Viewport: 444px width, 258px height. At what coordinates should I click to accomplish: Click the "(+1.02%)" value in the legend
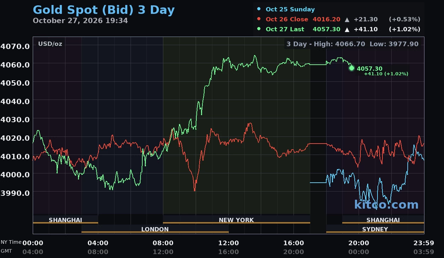pos(405,29)
